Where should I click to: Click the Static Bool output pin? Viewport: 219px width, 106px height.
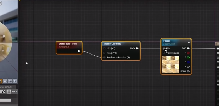(x=79, y=51)
